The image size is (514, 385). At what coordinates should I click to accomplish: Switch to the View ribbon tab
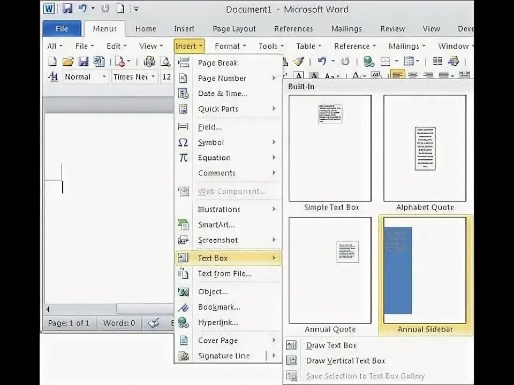(x=431, y=29)
